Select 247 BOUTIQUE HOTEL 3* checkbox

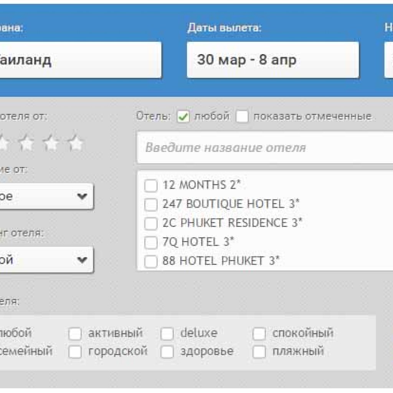point(151,205)
